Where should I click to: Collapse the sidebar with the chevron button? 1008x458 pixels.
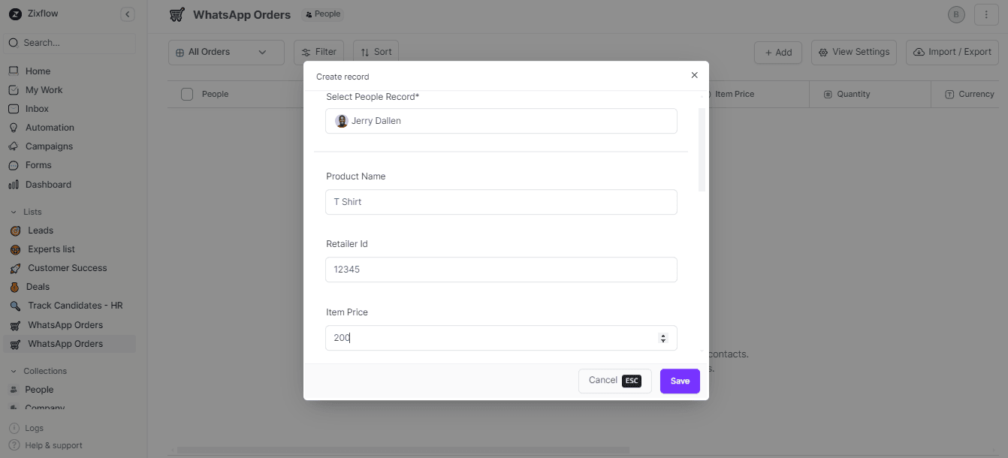[x=128, y=14]
